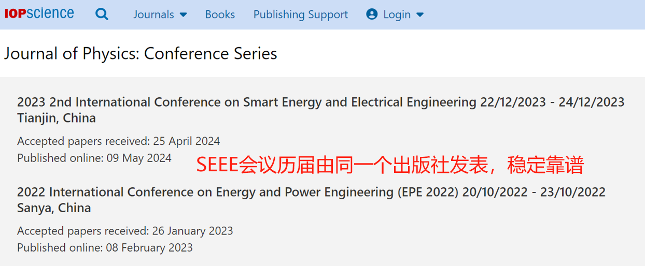Open the Journals menu label
Viewport: 645px width, 266px height.
click(153, 14)
